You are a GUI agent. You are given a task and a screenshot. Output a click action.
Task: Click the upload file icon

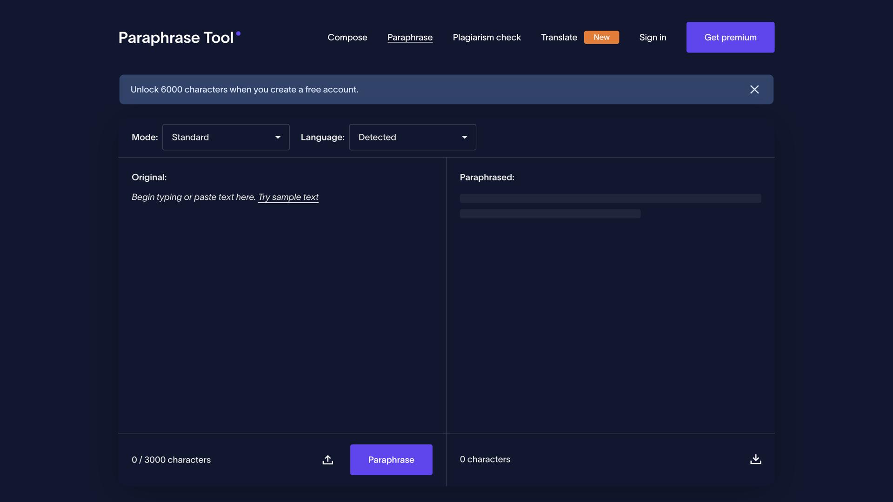[x=327, y=460]
